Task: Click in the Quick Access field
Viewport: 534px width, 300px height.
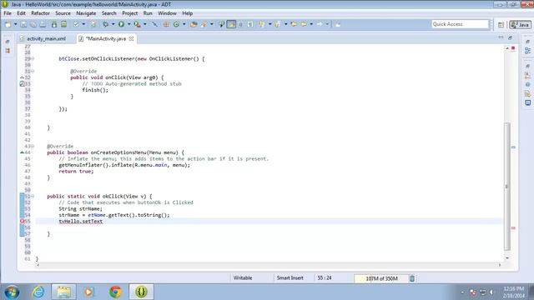Action: click(x=460, y=24)
